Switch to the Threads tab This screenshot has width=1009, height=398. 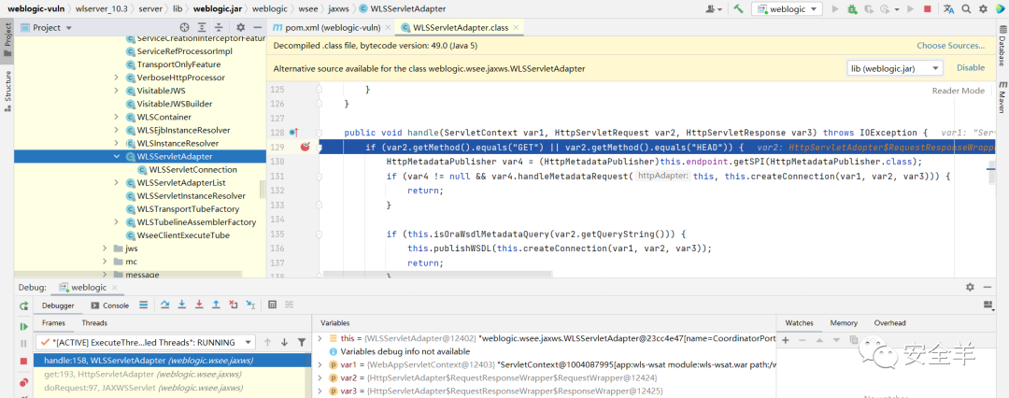point(94,322)
